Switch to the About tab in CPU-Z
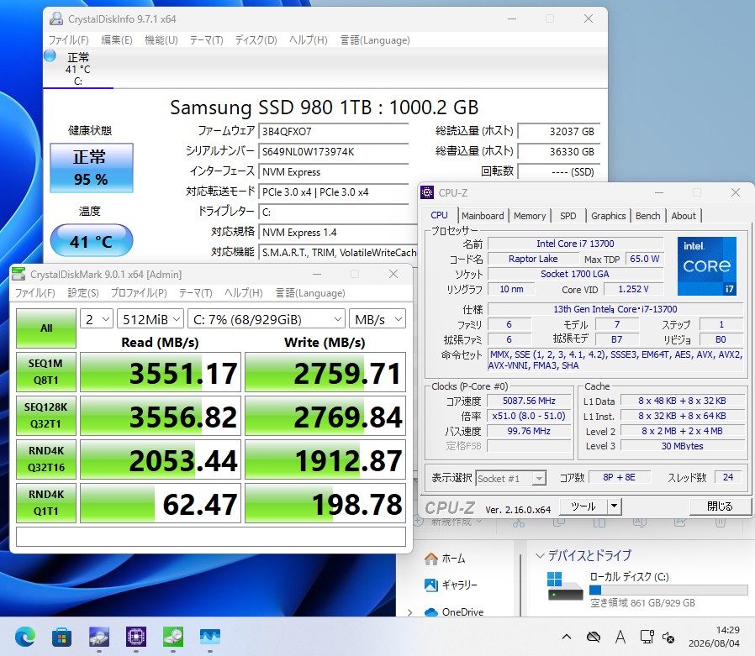The height and width of the screenshot is (656, 755). coord(684,216)
